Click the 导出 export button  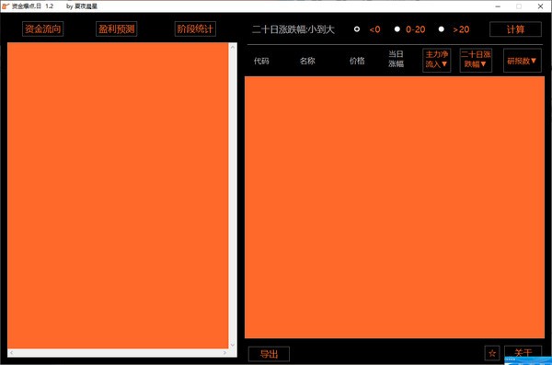coord(269,354)
